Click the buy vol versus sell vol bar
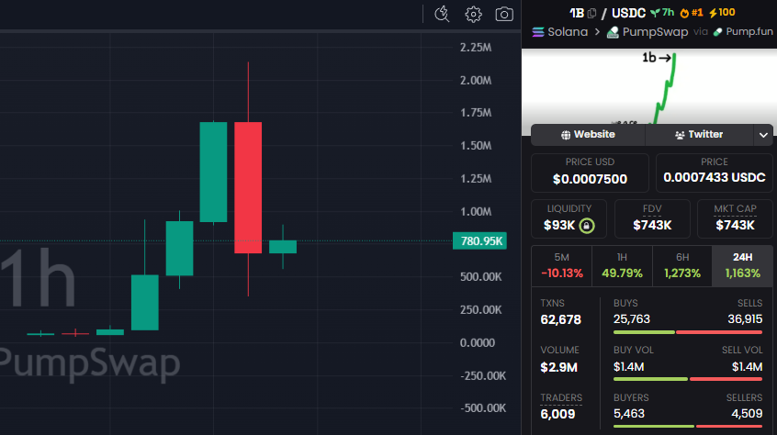777x435 pixels. coord(688,379)
